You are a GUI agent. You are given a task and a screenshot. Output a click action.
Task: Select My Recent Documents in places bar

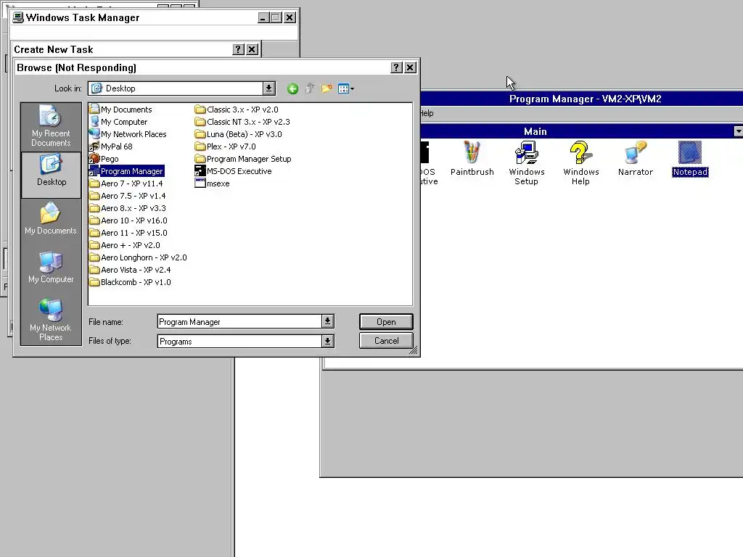(x=51, y=126)
